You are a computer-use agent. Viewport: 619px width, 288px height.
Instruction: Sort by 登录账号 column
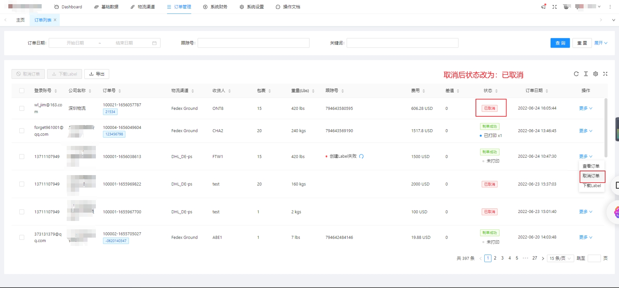click(56, 91)
